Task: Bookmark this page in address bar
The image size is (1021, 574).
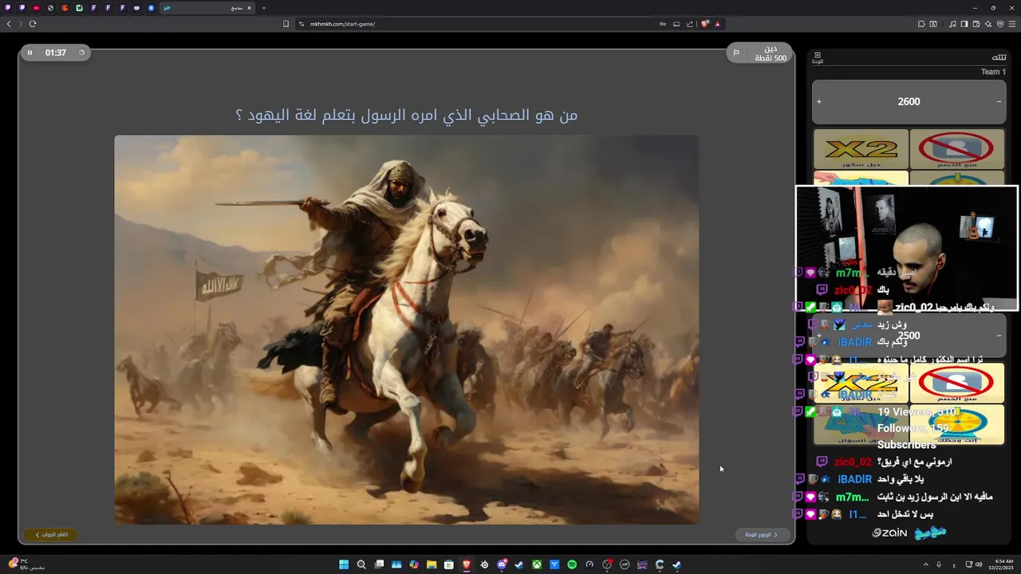Action: click(x=286, y=24)
